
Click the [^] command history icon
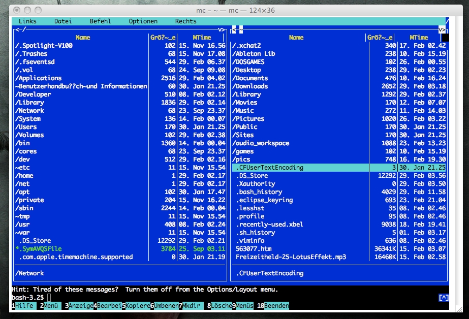click(x=443, y=297)
